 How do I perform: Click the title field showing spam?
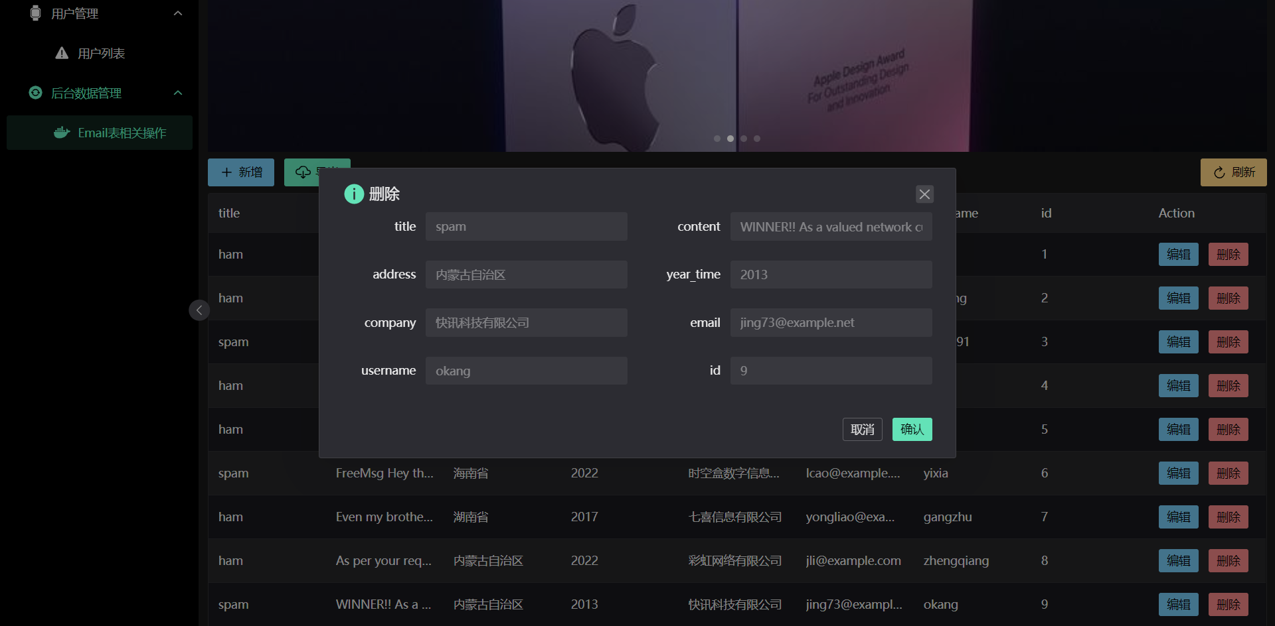(527, 227)
